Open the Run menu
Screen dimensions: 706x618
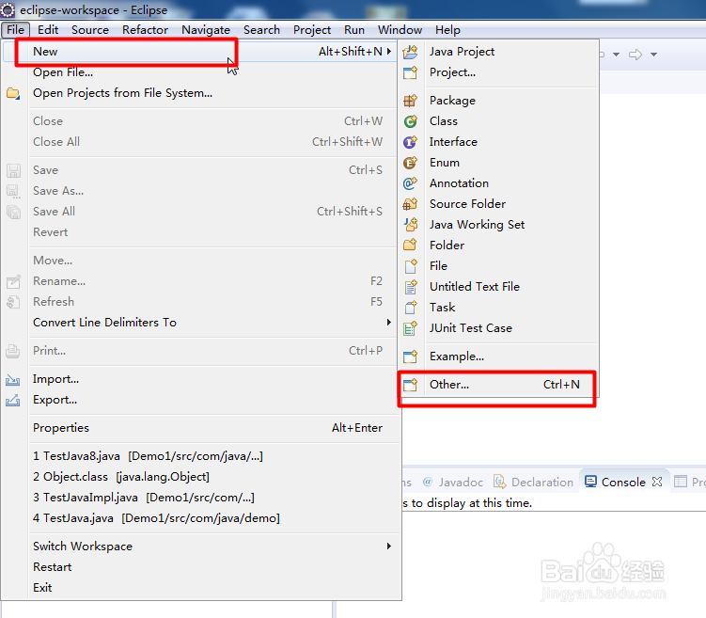click(354, 30)
